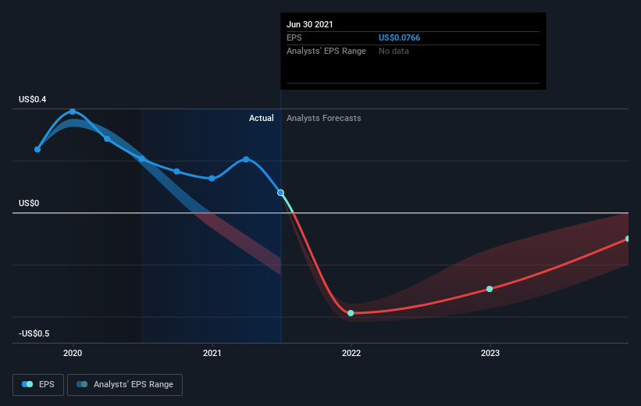Click the Analysts' EPS Range color icon
641x406 pixels.
(x=82, y=384)
